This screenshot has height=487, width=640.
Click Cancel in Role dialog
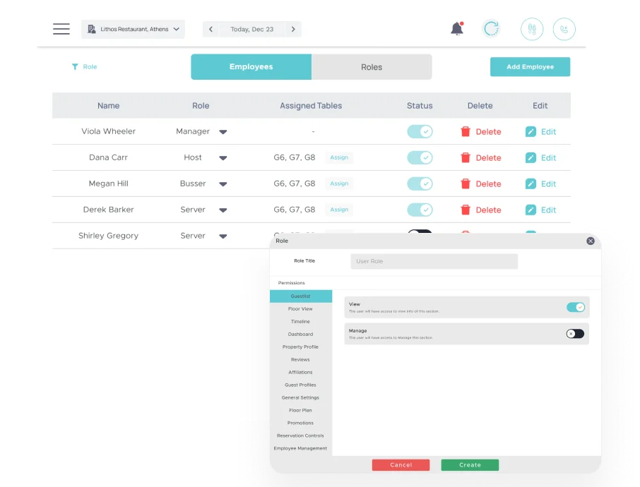[x=401, y=464]
